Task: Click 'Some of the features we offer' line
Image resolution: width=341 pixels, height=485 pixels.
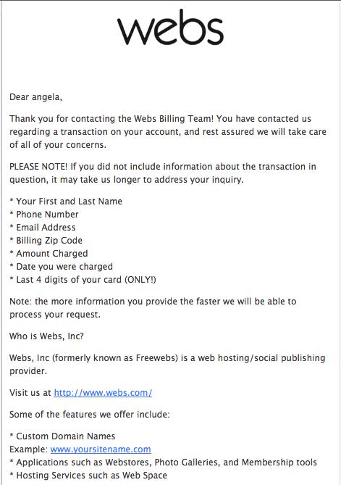Action: [90, 415]
